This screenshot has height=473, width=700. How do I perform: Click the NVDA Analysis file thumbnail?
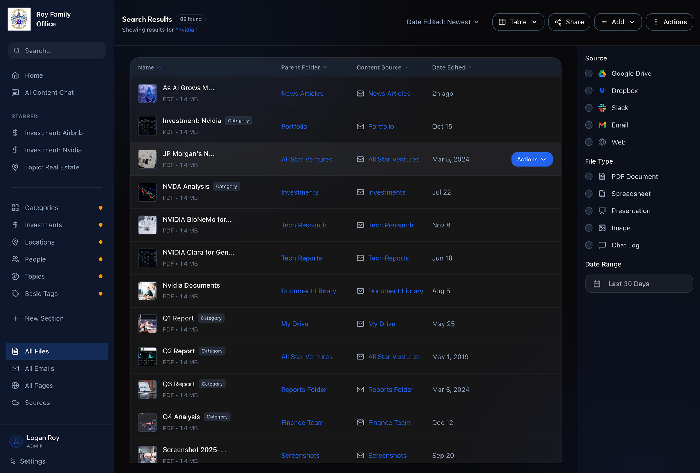pyautogui.click(x=147, y=192)
